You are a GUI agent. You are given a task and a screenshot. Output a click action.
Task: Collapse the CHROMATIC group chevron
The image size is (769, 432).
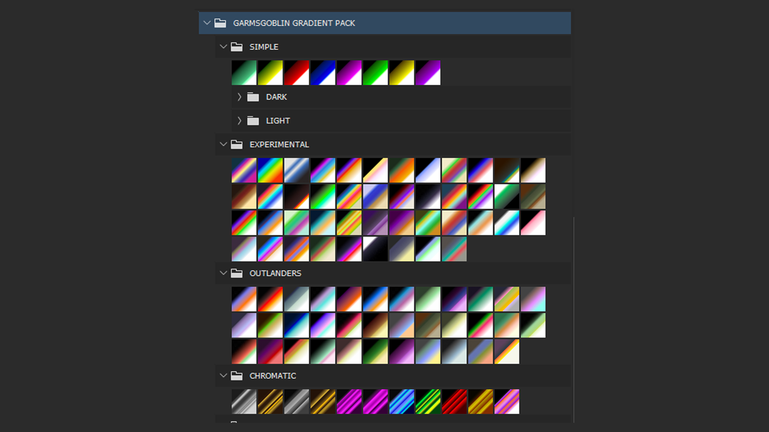[224, 376]
